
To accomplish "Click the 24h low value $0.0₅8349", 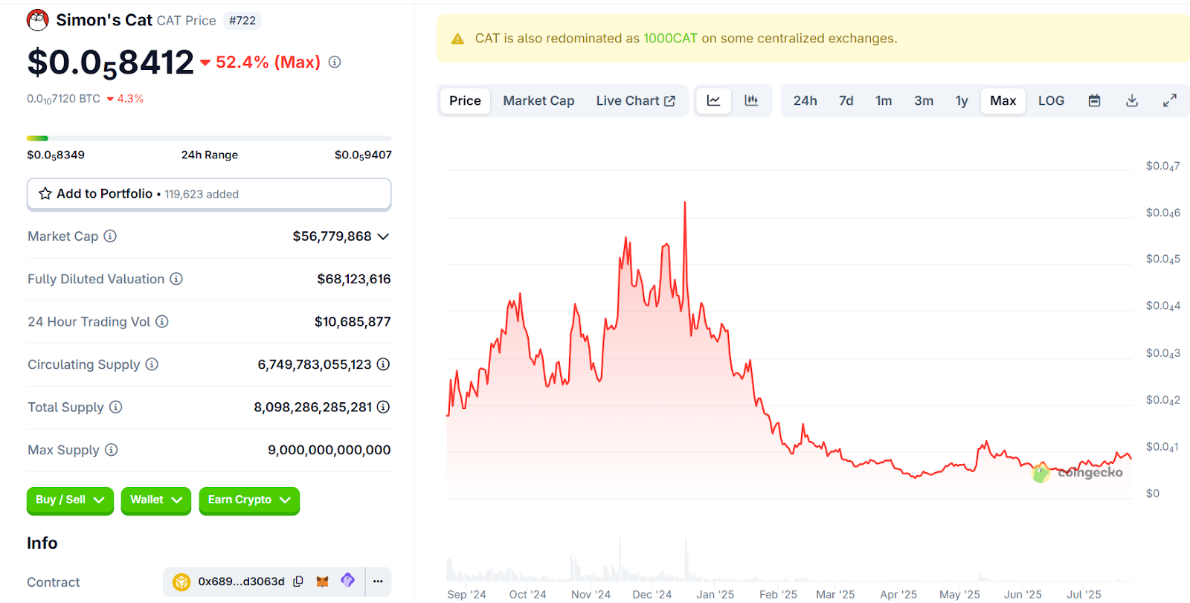I will coord(56,155).
